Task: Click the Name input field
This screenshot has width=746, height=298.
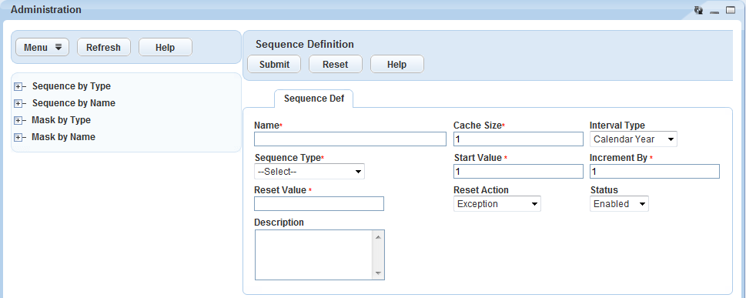Action: 350,139
